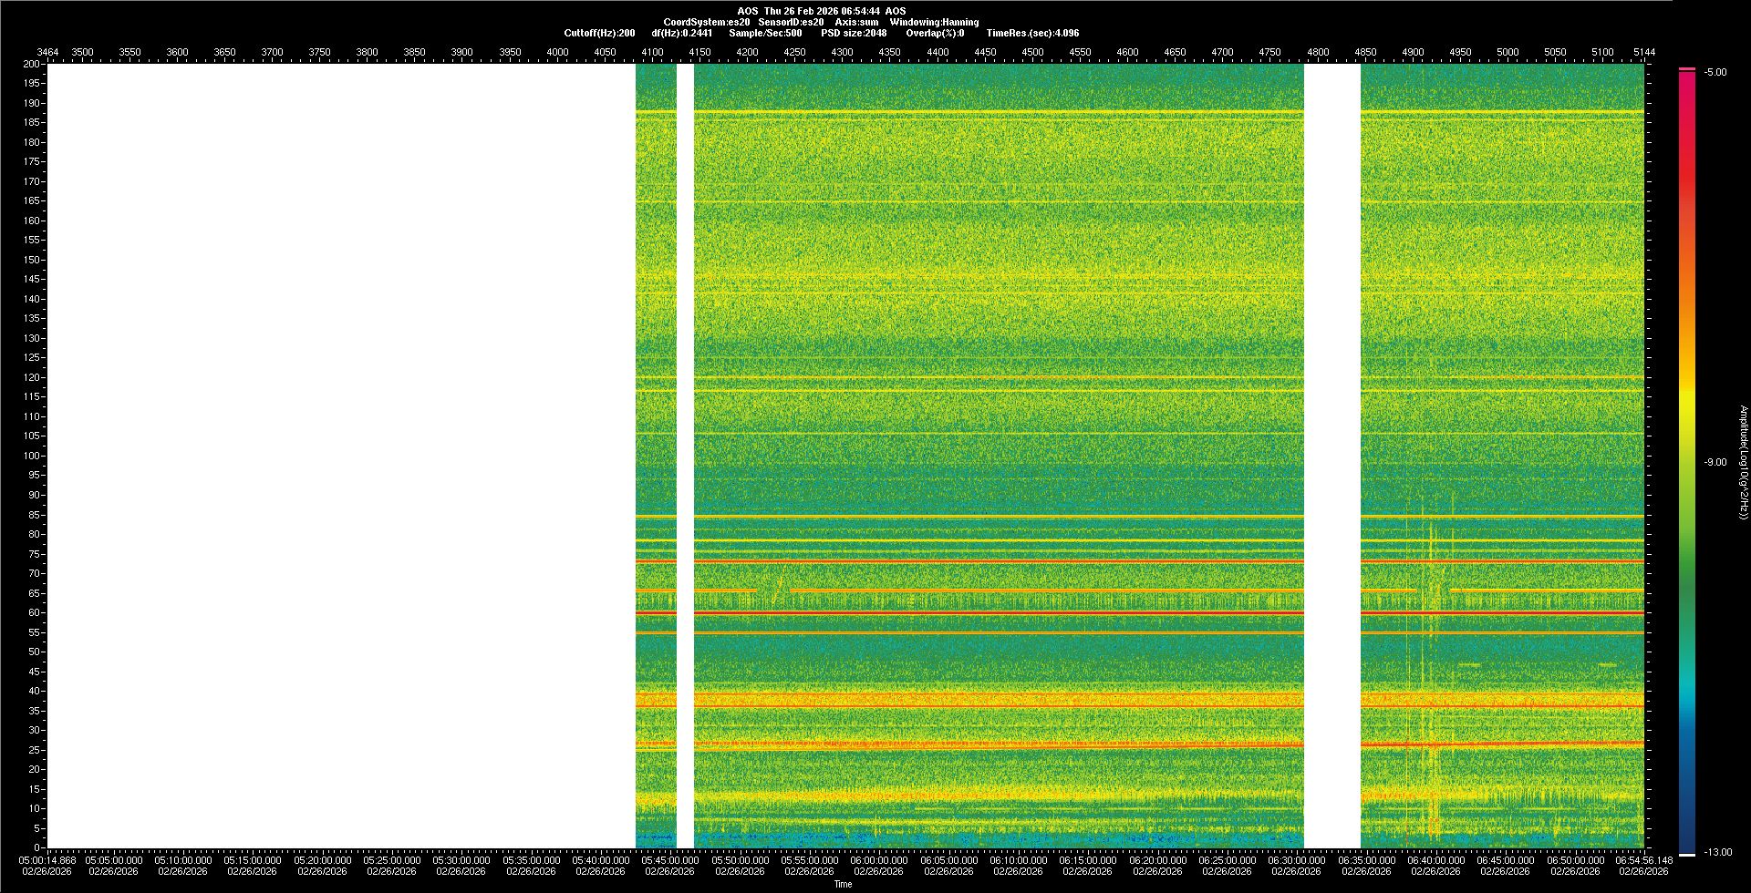Click the -5.00 label on the color scale
Image resolution: width=1751 pixels, height=893 pixels.
point(1715,73)
